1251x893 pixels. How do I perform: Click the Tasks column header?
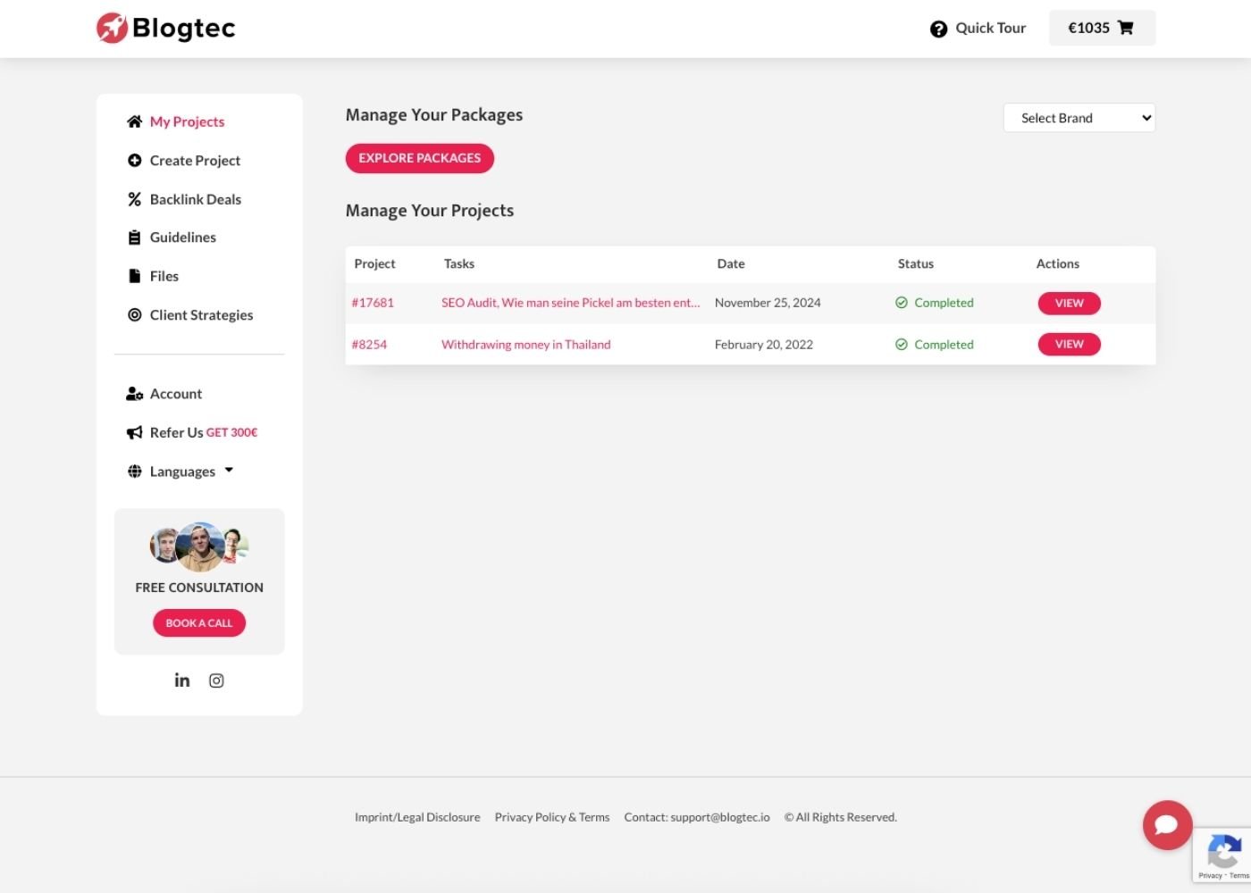point(459,263)
